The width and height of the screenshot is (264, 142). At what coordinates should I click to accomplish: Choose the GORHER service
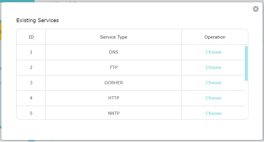214,83
